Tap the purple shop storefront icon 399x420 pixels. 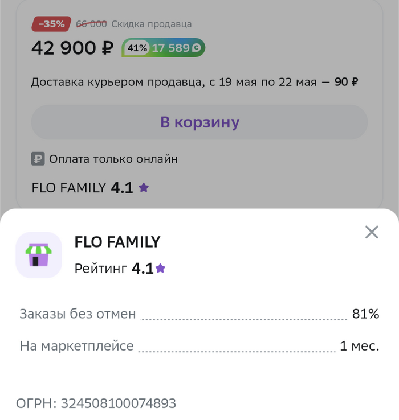39,255
